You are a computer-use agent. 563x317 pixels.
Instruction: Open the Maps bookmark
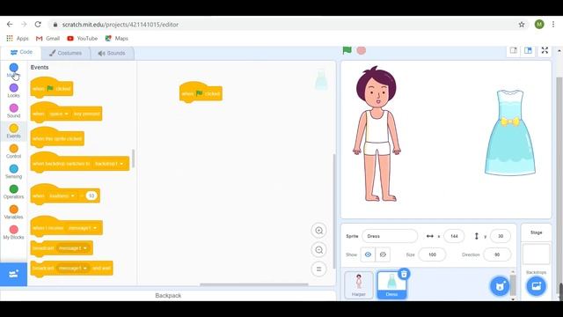tap(116, 38)
